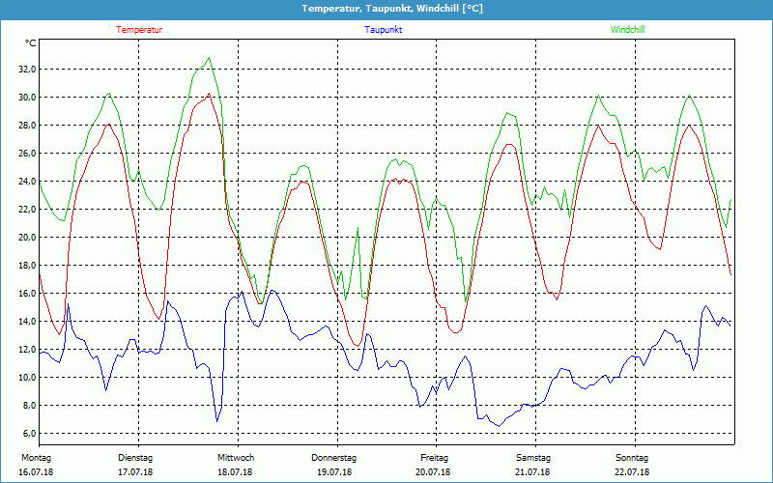
Task: Click the 8,0 y-axis value
Action: (x=29, y=406)
